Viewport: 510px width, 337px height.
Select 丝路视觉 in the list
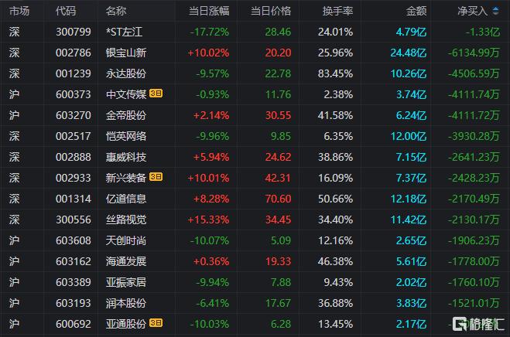coord(126,220)
